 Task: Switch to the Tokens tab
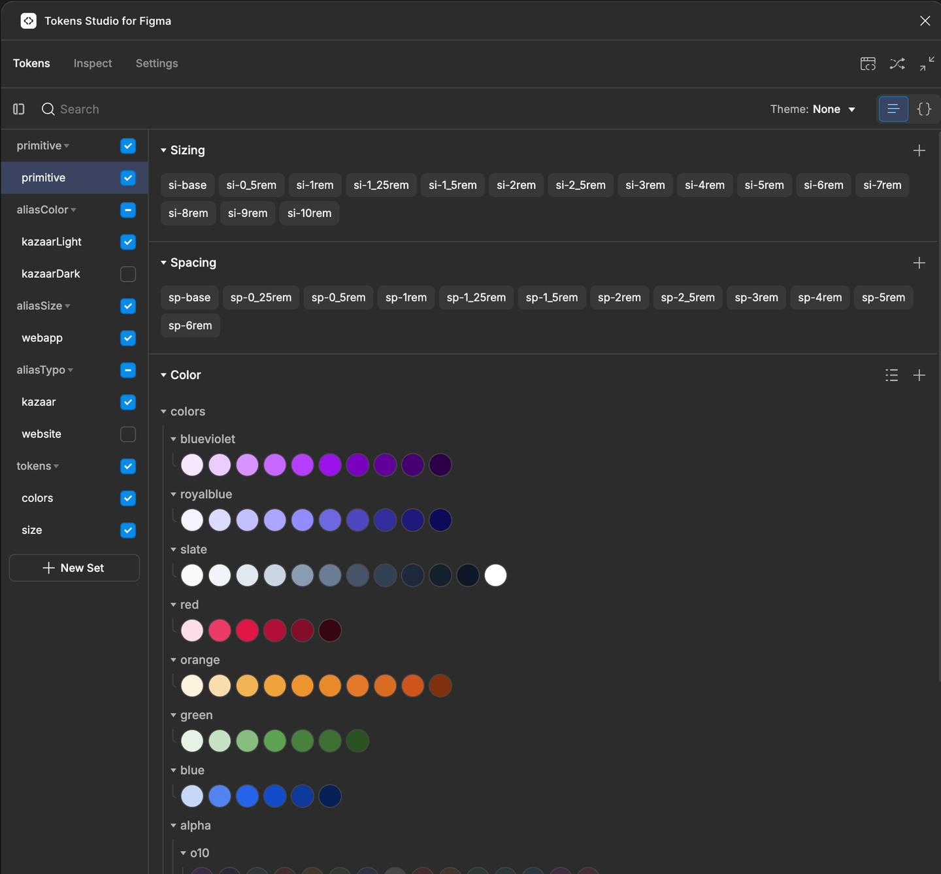point(31,63)
